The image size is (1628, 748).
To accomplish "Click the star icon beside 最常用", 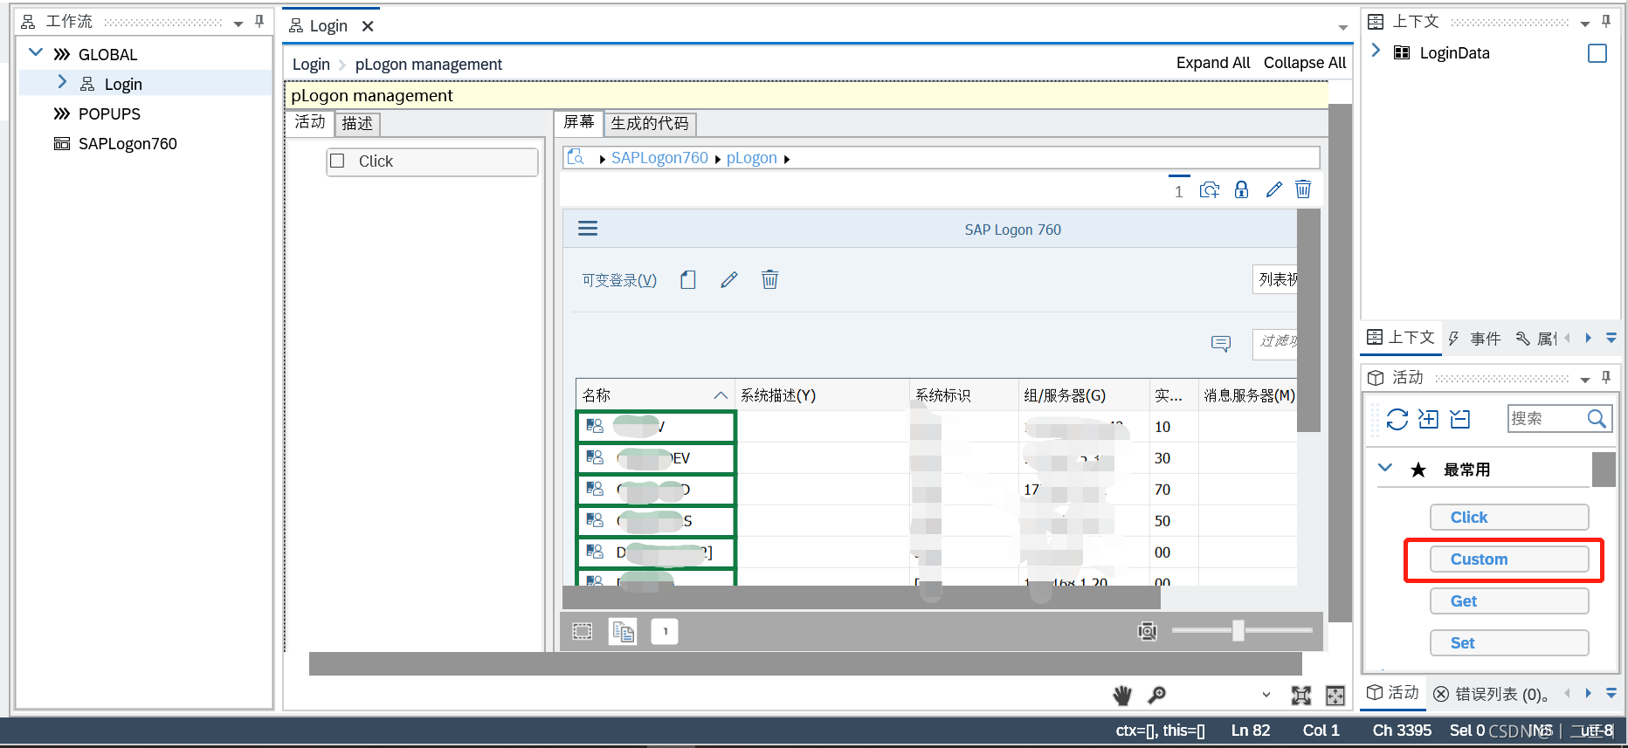I will 1418,470.
